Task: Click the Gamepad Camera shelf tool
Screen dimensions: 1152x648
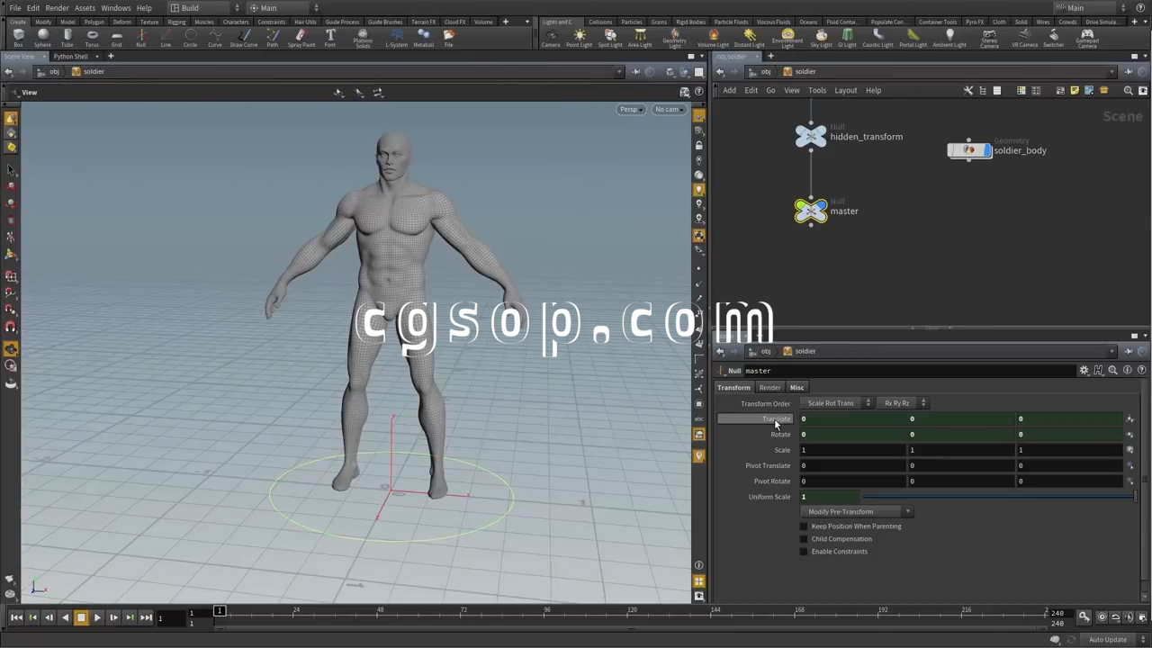Action: (1086, 37)
